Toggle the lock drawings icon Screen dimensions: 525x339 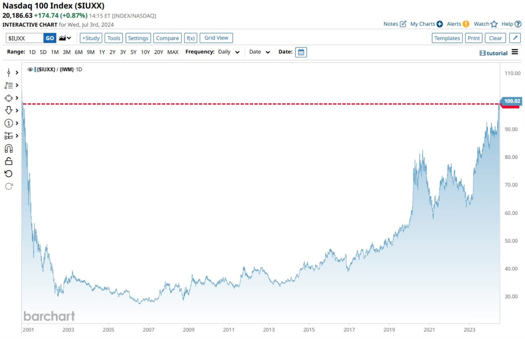pyautogui.click(x=9, y=161)
